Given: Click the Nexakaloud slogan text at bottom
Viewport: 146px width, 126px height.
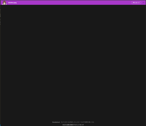Looking at the screenshot, I should 77,122.
